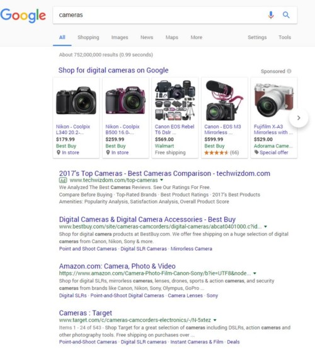Viewport: 315px width, 349px height.
Task: Start voice search with the microphone icon
Action: pyautogui.click(x=271, y=15)
